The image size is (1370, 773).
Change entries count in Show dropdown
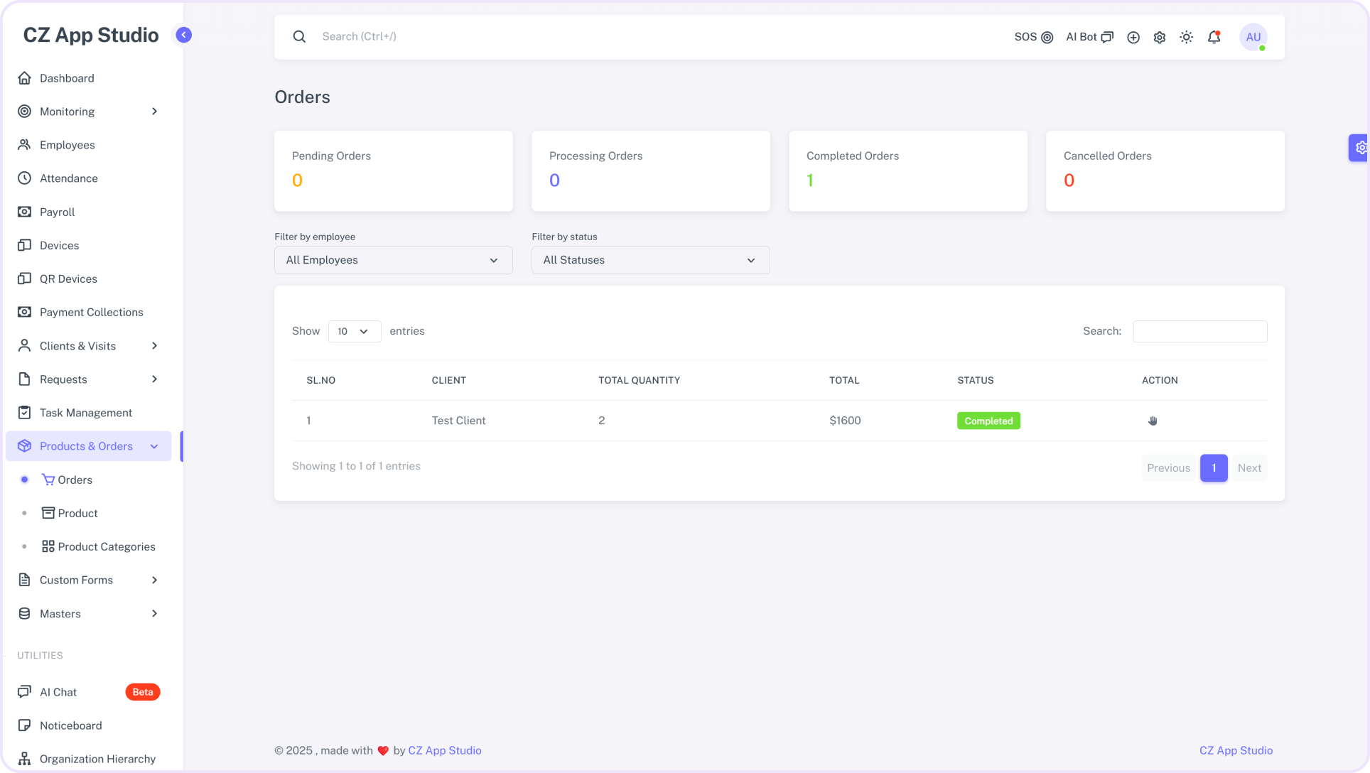pos(354,331)
